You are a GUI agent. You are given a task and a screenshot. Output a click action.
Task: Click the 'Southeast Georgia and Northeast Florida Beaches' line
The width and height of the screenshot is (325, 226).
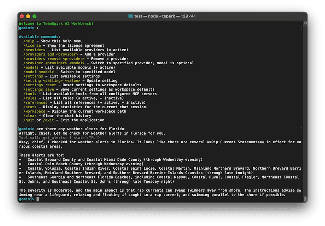(159, 179)
